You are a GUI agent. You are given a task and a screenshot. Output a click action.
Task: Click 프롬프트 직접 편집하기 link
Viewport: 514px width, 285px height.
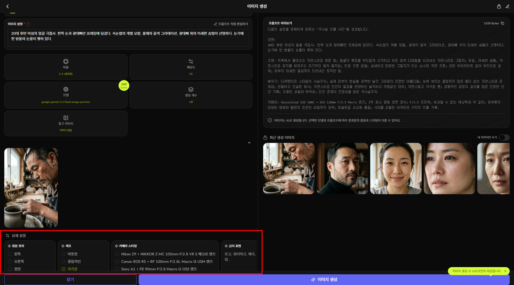click(231, 24)
